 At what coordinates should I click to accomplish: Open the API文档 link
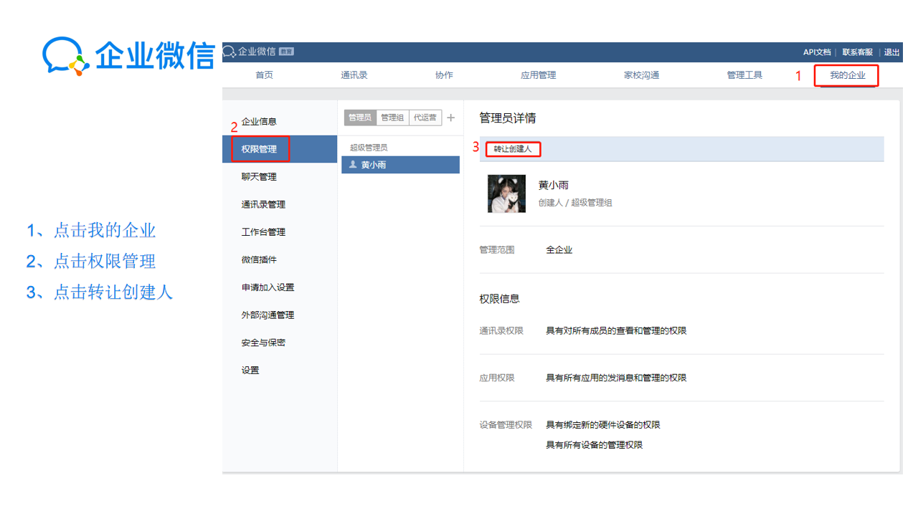click(x=816, y=52)
